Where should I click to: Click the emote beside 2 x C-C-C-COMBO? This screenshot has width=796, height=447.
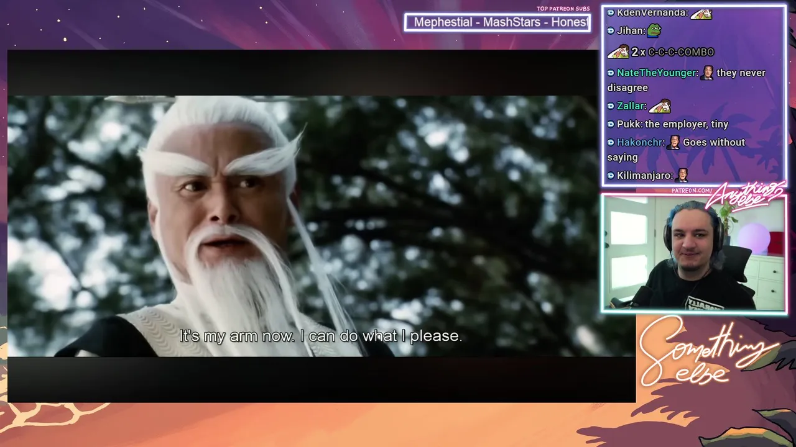click(x=618, y=52)
